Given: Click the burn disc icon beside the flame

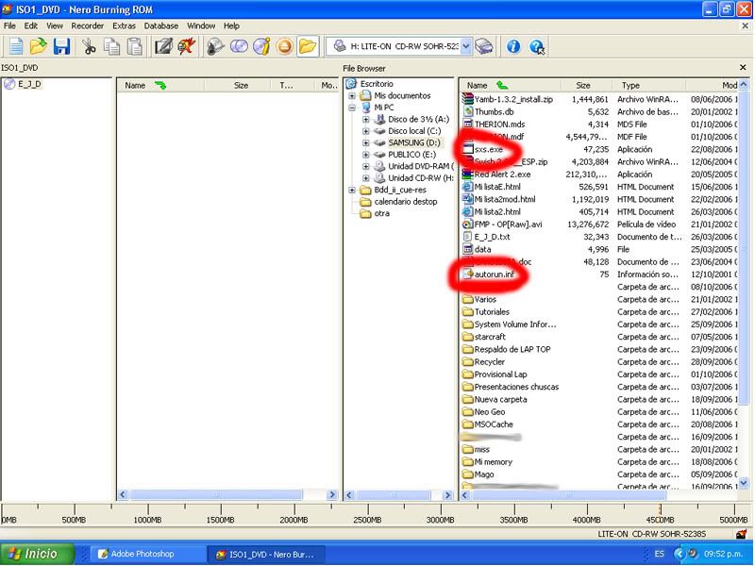Looking at the screenshot, I should tap(215, 46).
